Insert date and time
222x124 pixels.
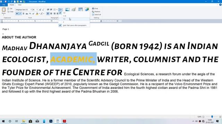(x=80, y=9)
